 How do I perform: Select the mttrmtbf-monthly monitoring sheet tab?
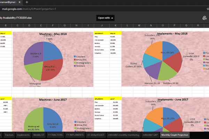[123, 135]
